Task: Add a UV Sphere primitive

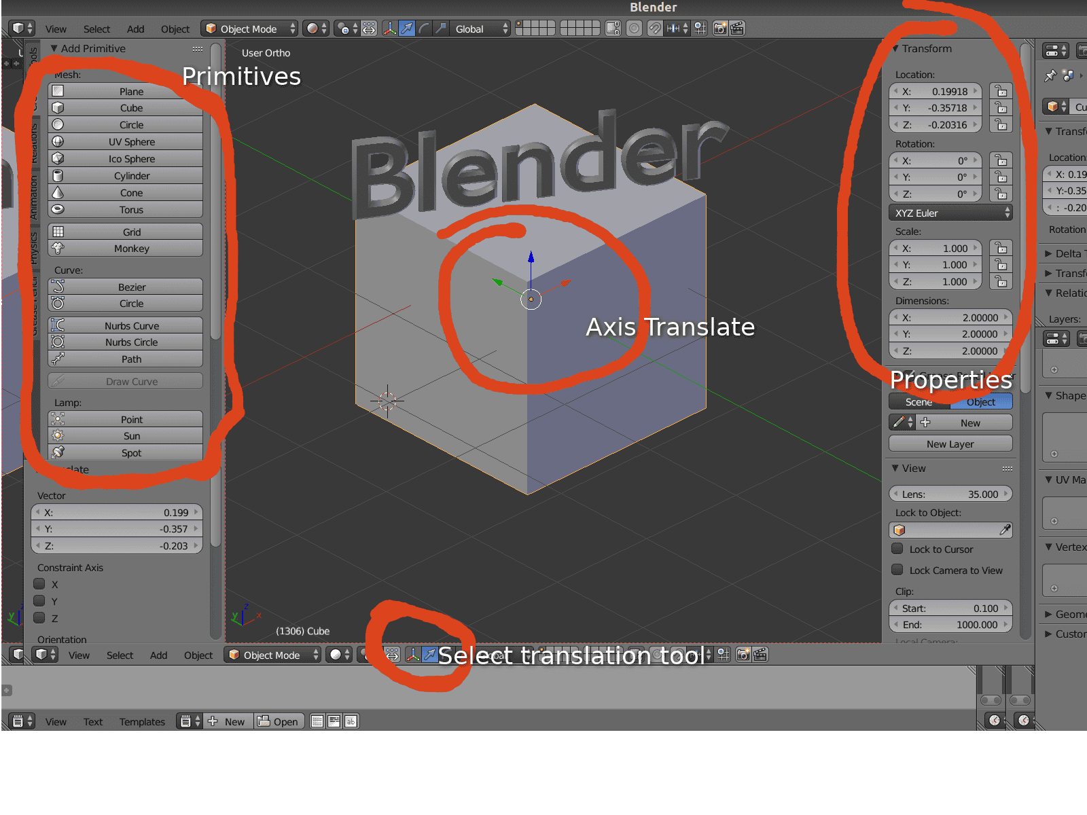Action: point(126,142)
